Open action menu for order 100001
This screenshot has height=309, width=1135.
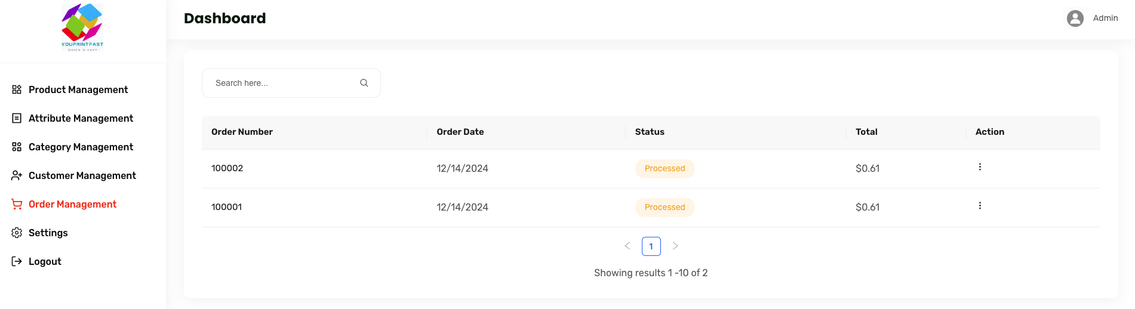(x=980, y=206)
